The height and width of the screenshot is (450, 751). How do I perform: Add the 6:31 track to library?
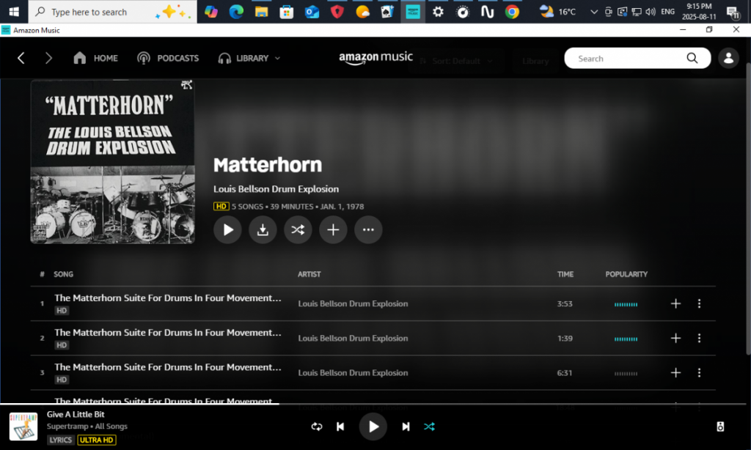point(675,372)
